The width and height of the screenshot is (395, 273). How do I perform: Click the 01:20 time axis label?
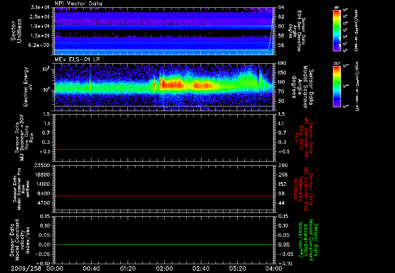128,268
